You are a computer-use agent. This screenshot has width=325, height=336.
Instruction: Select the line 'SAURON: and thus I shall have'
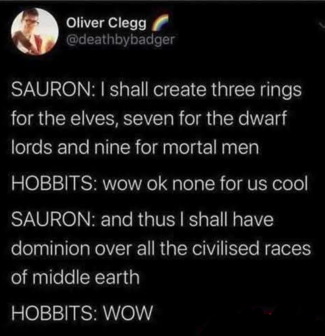pos(142,220)
